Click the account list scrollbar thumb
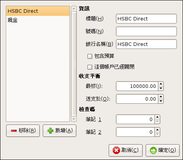Screen dimensions: 183x160 pyautogui.click(x=74, y=64)
